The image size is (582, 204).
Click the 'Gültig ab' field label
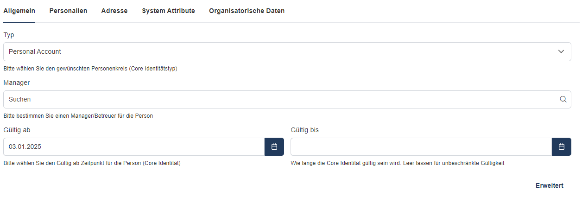[17, 130]
